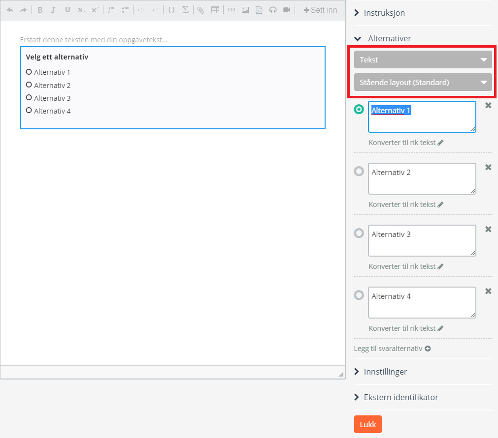The image size is (498, 438).
Task: Click into the Alternativ 3 text field
Action: 422,240
